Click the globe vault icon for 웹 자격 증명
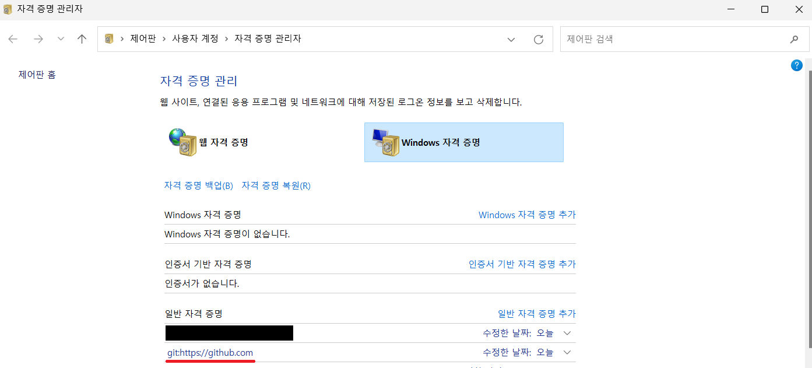 (x=183, y=142)
